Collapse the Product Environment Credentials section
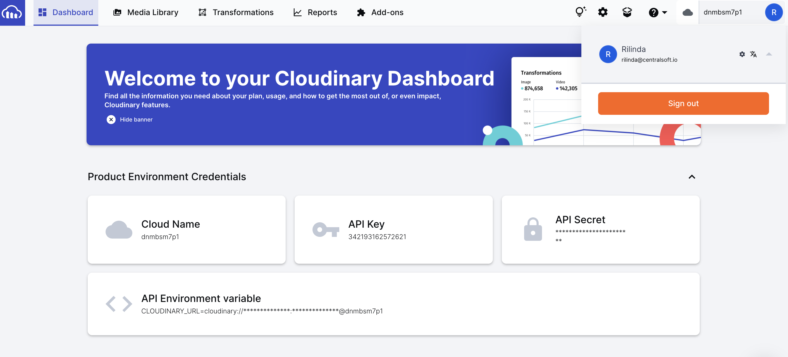The height and width of the screenshot is (357, 788). [x=692, y=177]
